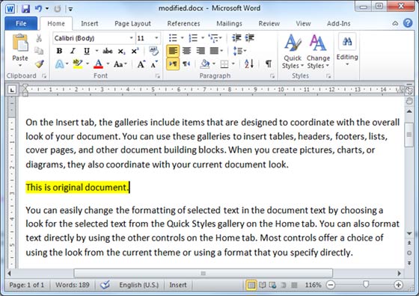Click the red Font Color button
The height and width of the screenshot is (296, 419).
[98, 64]
